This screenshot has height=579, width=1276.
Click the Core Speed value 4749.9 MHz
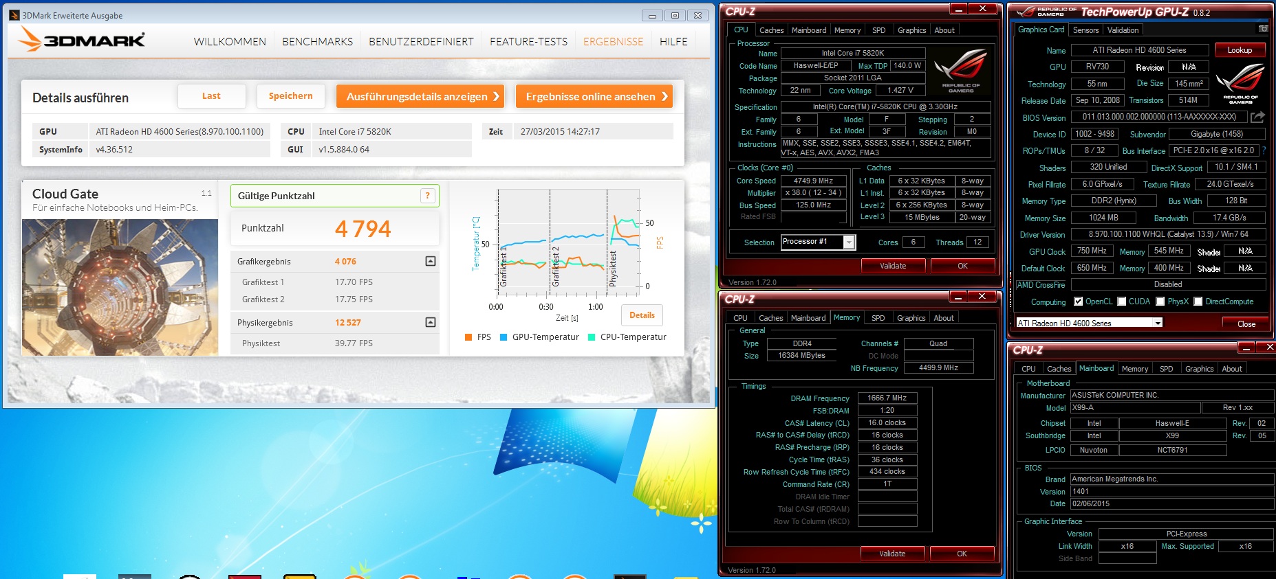click(x=813, y=181)
